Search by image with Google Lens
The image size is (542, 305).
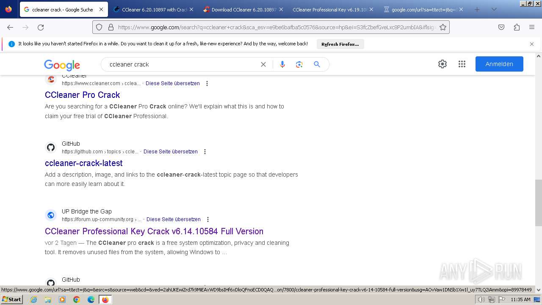point(299,64)
